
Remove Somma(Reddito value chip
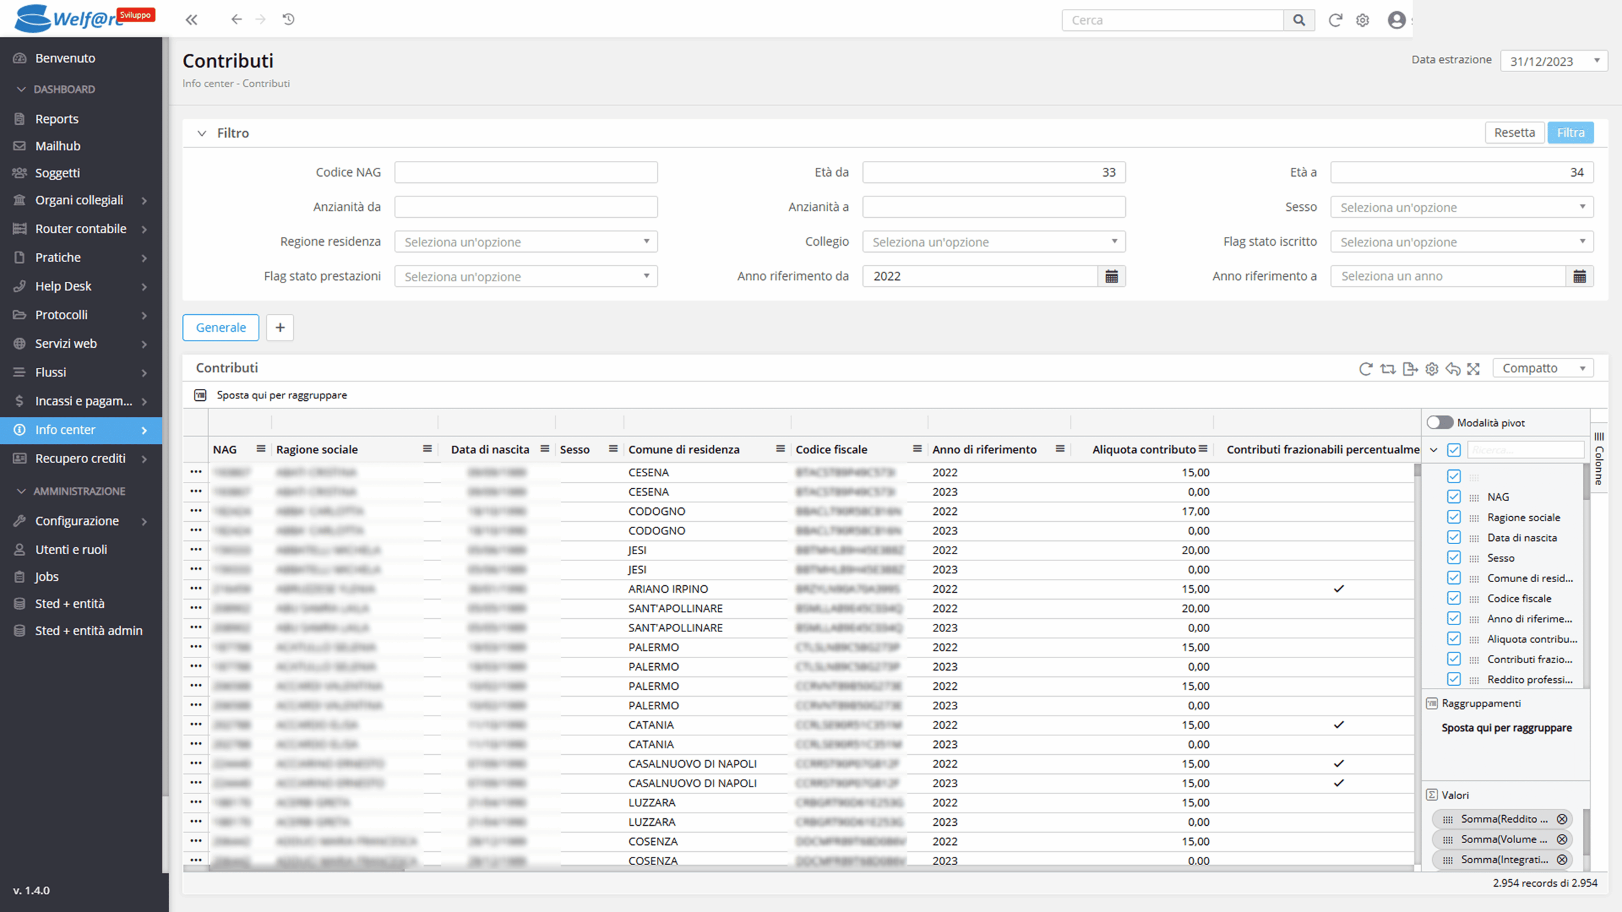pos(1562,819)
